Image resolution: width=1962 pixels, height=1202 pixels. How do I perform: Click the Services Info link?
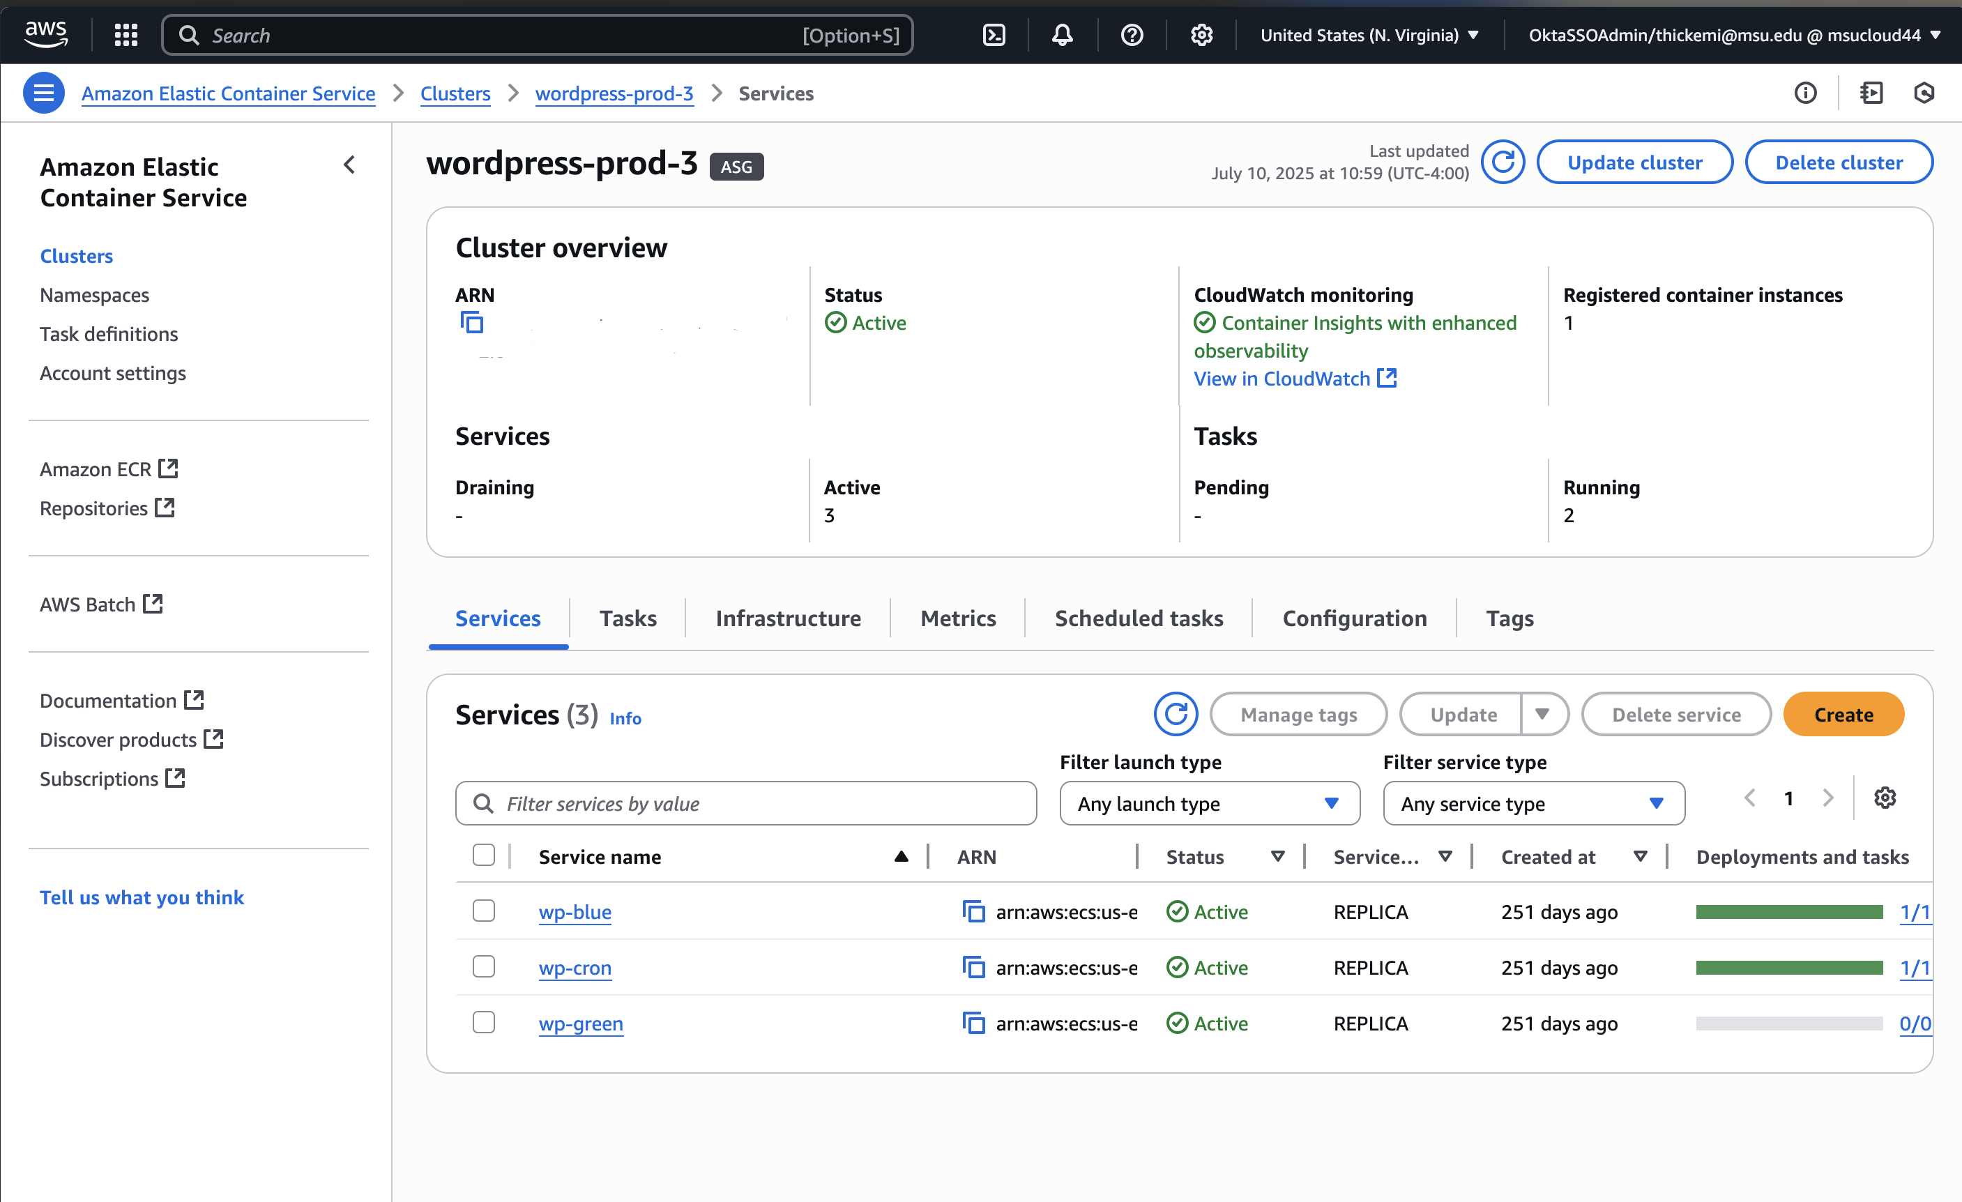click(x=624, y=717)
